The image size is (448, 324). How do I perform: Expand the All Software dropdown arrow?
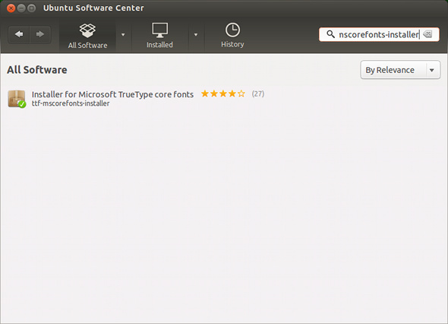(x=123, y=35)
